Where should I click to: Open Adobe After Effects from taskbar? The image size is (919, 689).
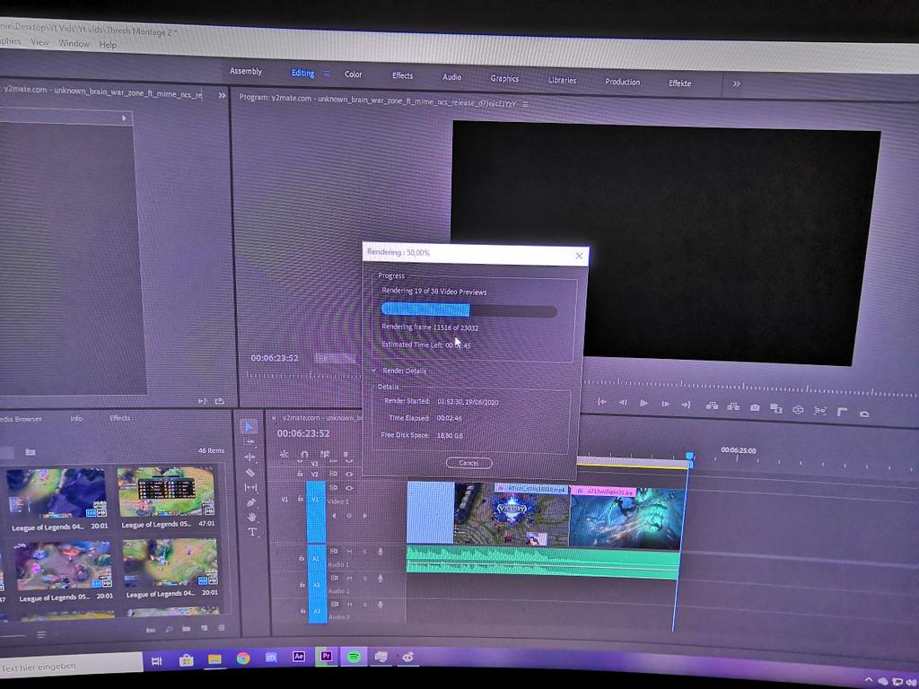(x=299, y=656)
